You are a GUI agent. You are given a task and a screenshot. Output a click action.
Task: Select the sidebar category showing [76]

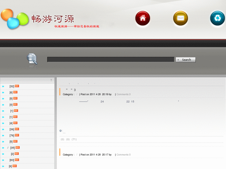12,136
